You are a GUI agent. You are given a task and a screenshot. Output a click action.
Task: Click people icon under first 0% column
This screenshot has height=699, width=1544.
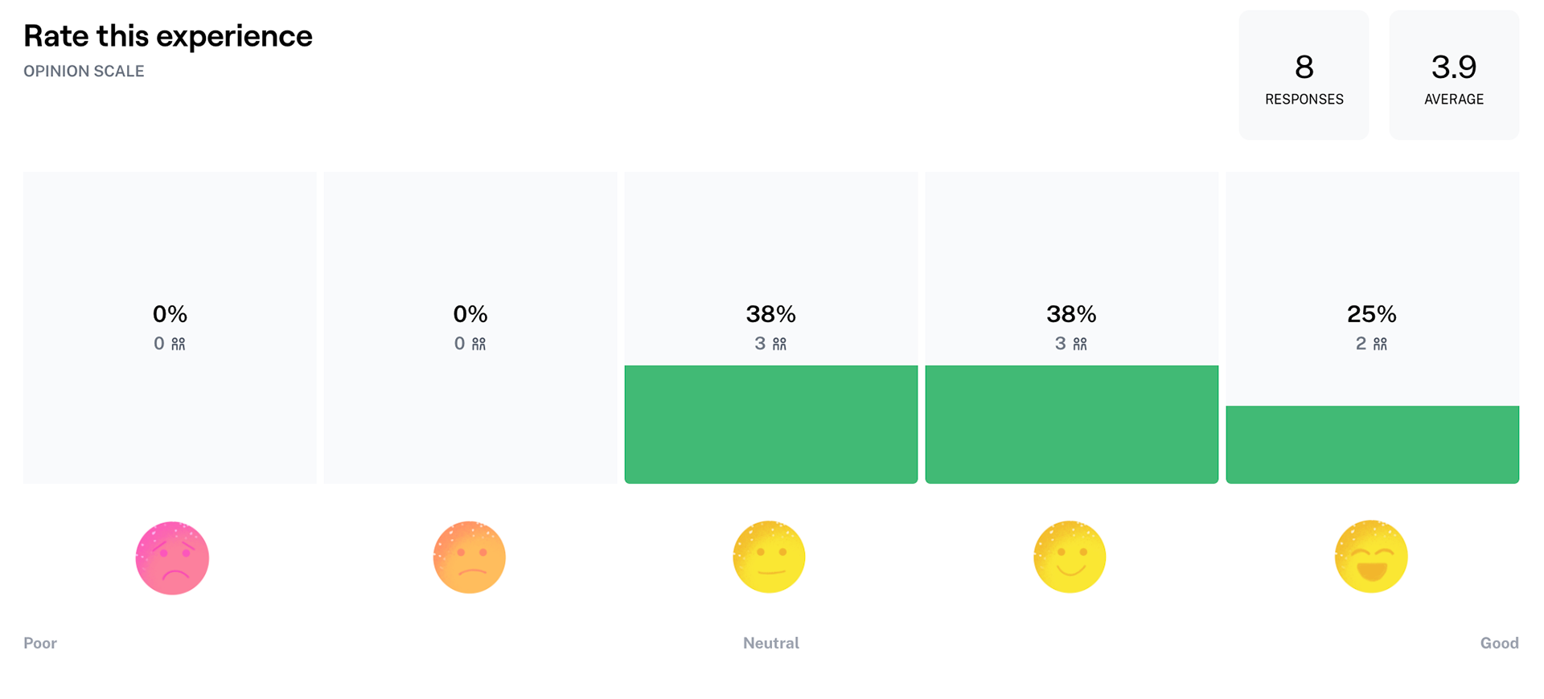[179, 344]
